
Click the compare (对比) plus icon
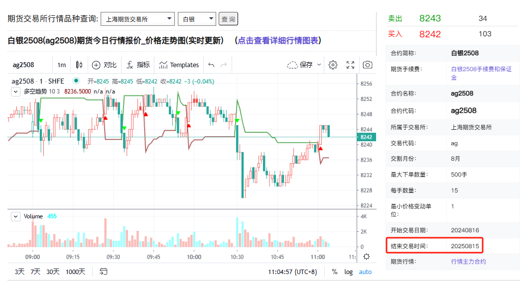96,65
